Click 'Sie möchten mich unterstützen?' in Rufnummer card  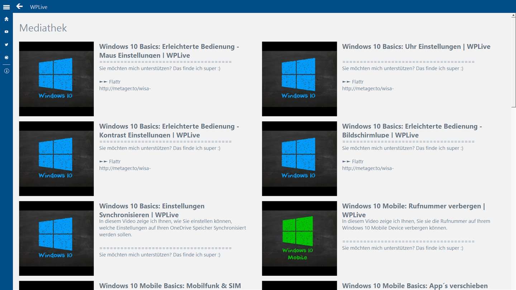(403, 248)
